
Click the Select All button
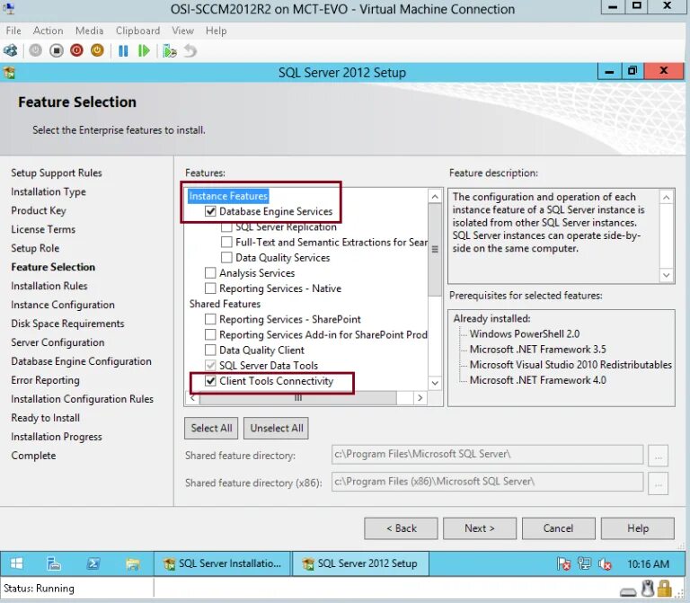coord(211,429)
